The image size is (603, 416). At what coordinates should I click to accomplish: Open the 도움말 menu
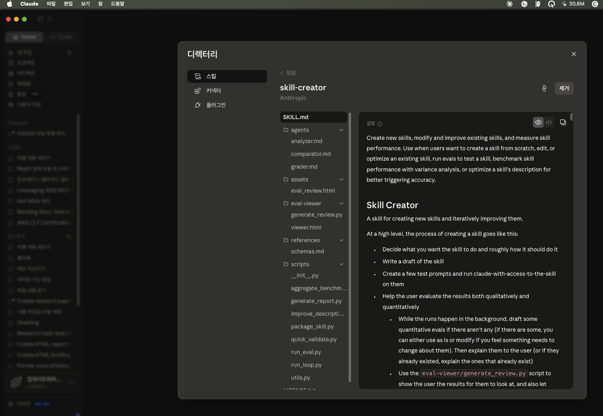pos(118,4)
